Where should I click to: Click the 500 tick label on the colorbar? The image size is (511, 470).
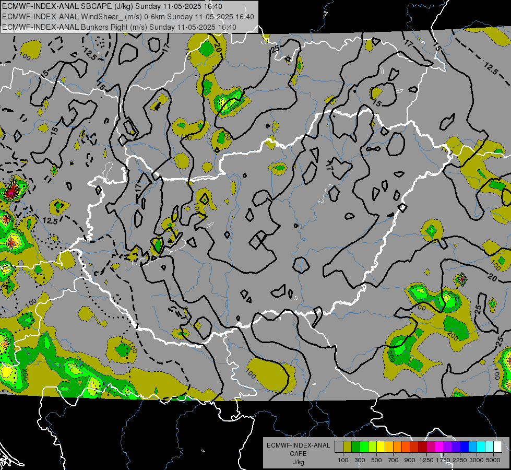[376, 460]
